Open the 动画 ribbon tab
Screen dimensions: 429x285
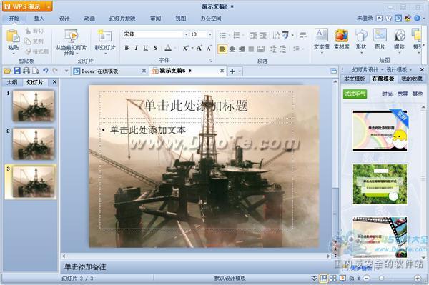point(89,19)
